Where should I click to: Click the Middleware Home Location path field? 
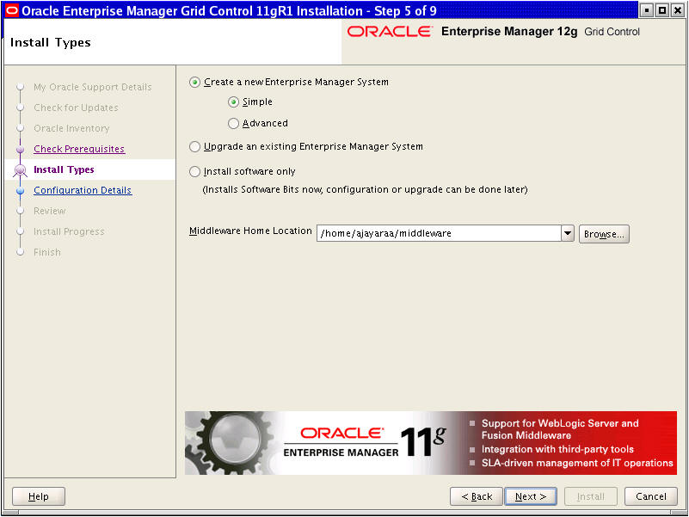click(x=439, y=233)
